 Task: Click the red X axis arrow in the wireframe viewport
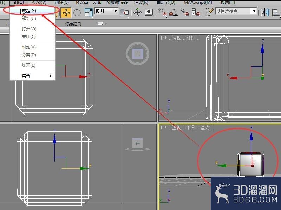point(233,78)
